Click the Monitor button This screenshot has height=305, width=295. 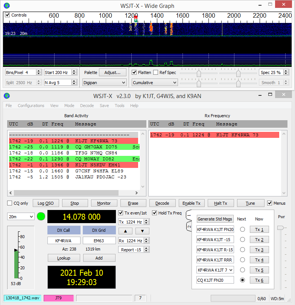104,203
